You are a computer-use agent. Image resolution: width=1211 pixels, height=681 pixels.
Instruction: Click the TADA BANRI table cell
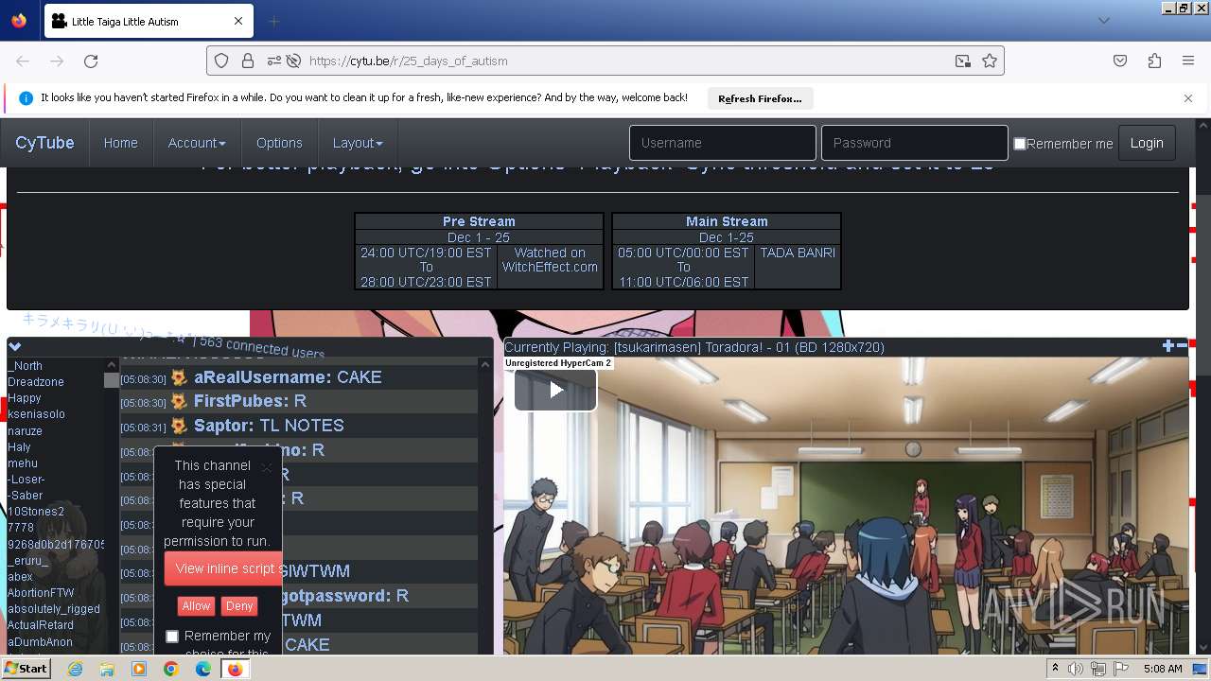point(797,267)
